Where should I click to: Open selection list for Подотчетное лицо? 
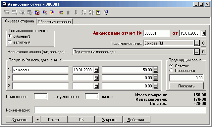click(x=197, y=43)
